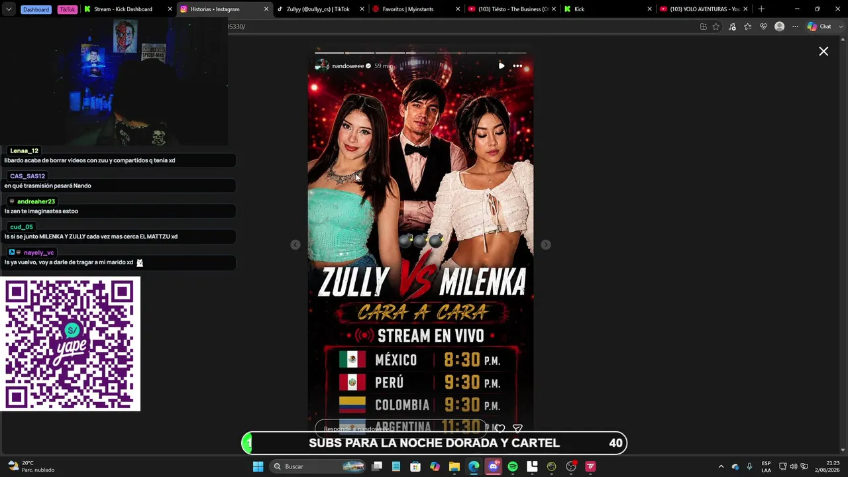Open the Windows Start menu
Screen dimensions: 848x477
click(258, 466)
